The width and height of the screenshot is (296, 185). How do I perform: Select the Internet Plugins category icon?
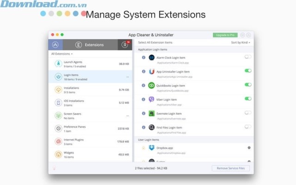point(58,142)
